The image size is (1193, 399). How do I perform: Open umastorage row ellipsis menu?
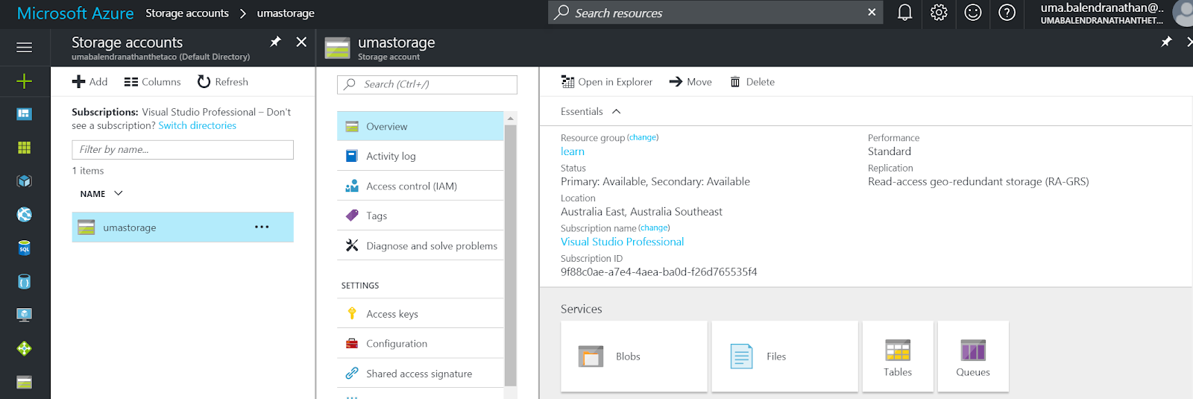[x=262, y=227]
